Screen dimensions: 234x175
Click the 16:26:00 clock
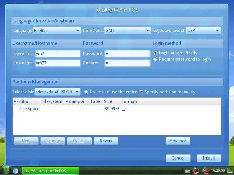[x=218, y=171]
